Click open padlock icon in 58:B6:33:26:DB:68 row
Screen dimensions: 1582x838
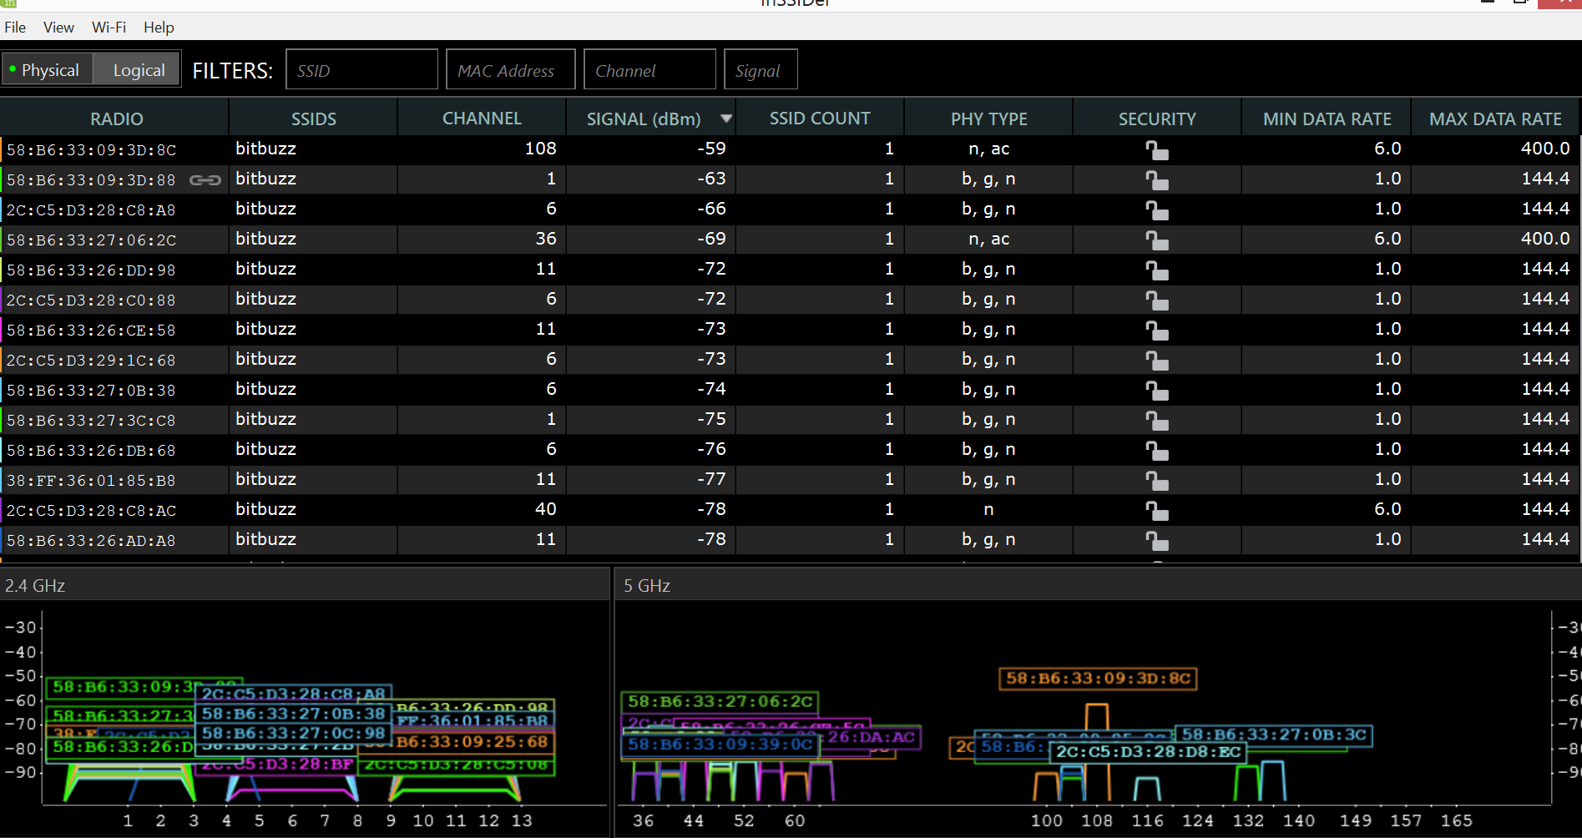click(1156, 451)
